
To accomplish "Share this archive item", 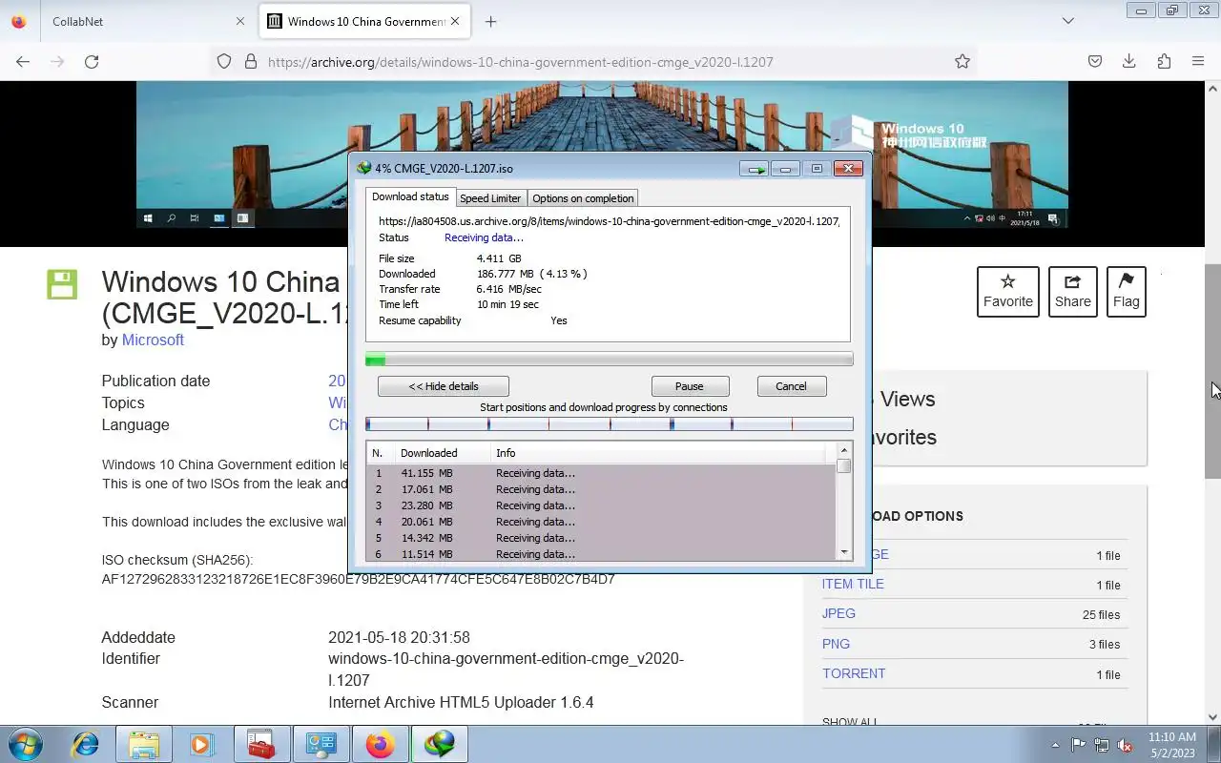I will click(x=1073, y=292).
